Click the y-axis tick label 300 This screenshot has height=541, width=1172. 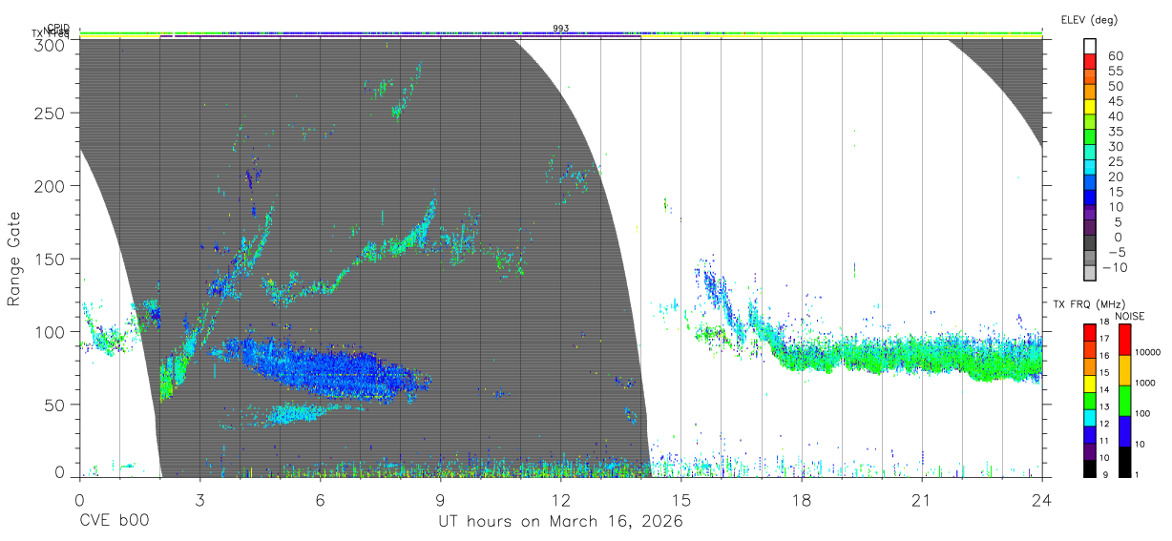click(x=50, y=44)
